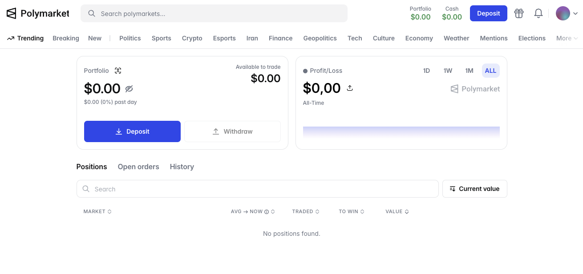View the History tab
Viewport: 583px width, 274px height.
pos(182,167)
